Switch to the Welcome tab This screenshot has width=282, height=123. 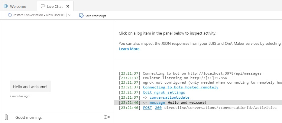tap(18, 6)
